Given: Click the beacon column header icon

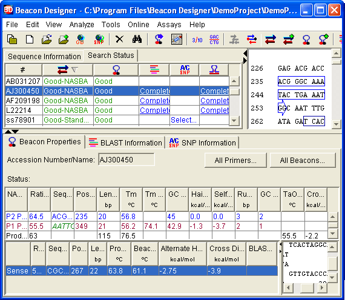Looking at the screenshot, I should [116, 70].
